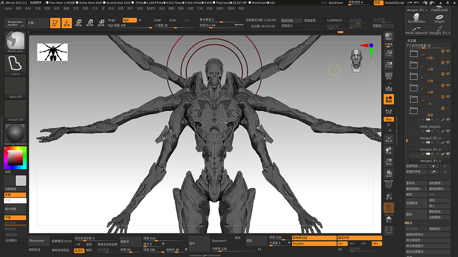Select the Rotate (R) transform icon
The height and width of the screenshot is (257, 458).
click(x=101, y=23)
